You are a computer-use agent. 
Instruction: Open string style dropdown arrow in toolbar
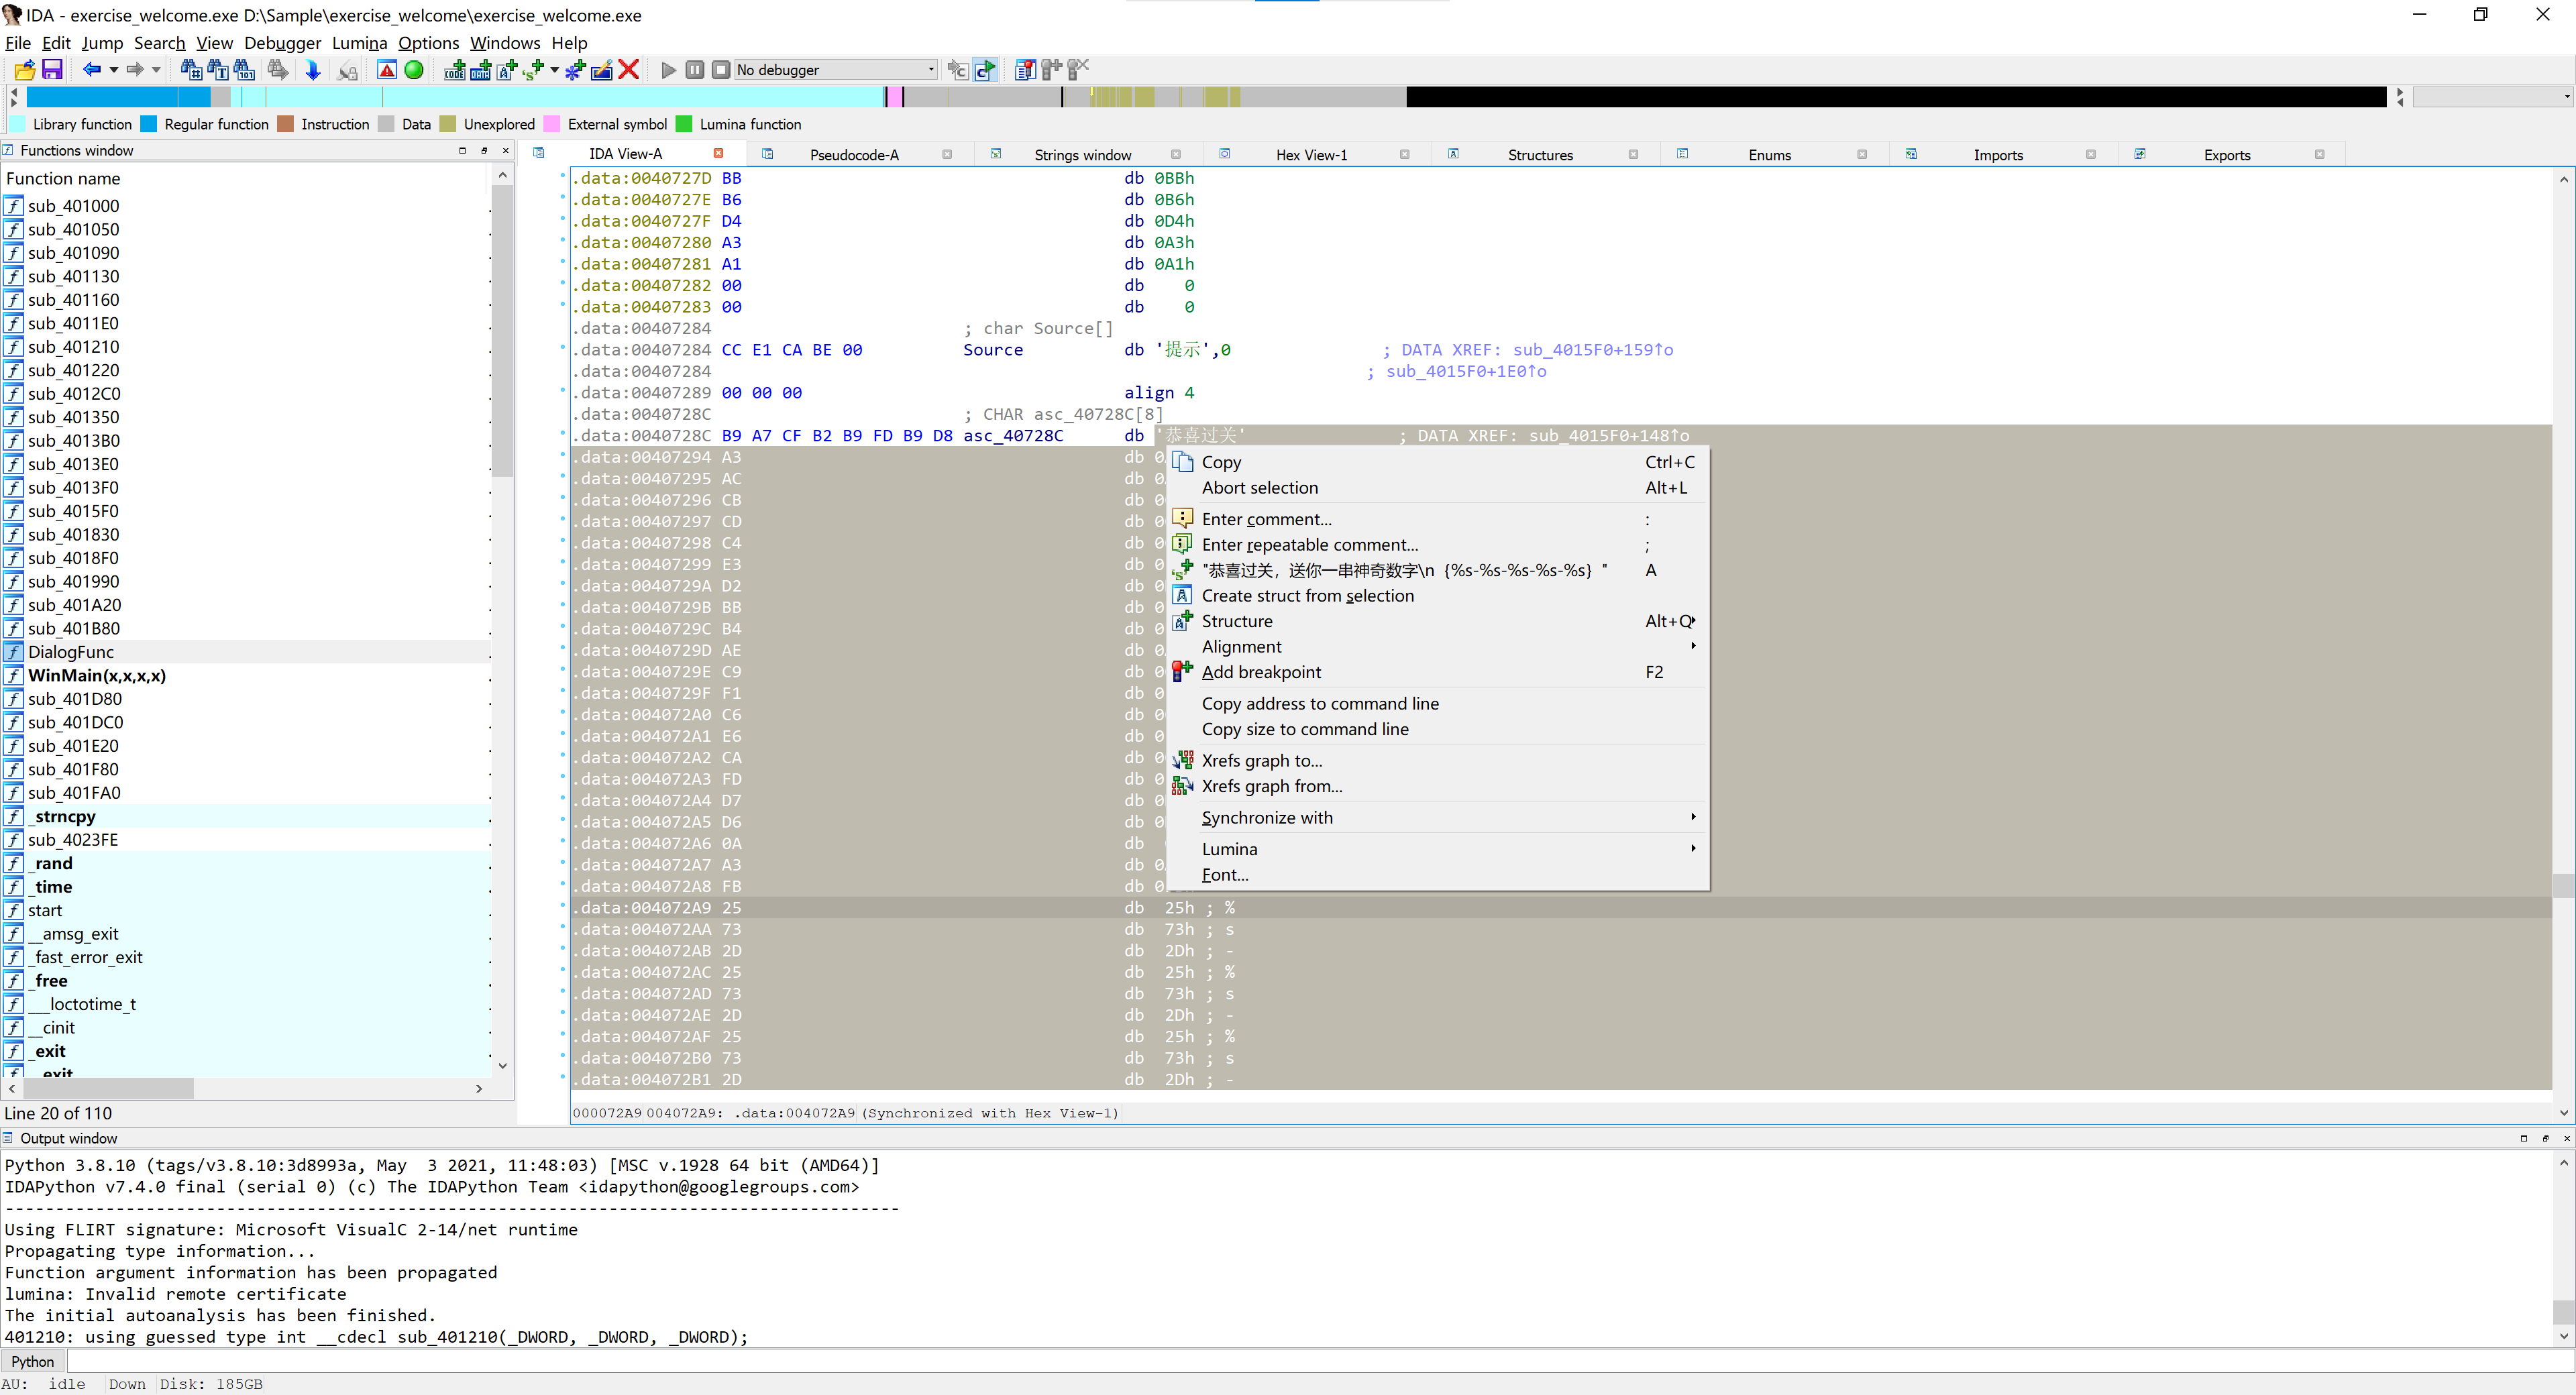pos(554,70)
